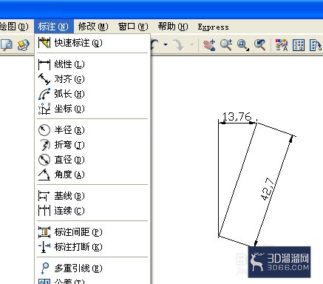The height and width of the screenshot is (284, 323).
Task: Open the 修改(M) menu
Action: (x=93, y=27)
